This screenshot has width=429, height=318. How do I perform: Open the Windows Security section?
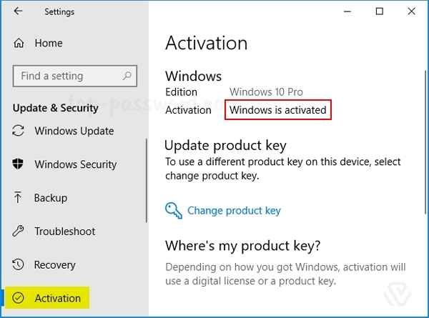tap(75, 164)
